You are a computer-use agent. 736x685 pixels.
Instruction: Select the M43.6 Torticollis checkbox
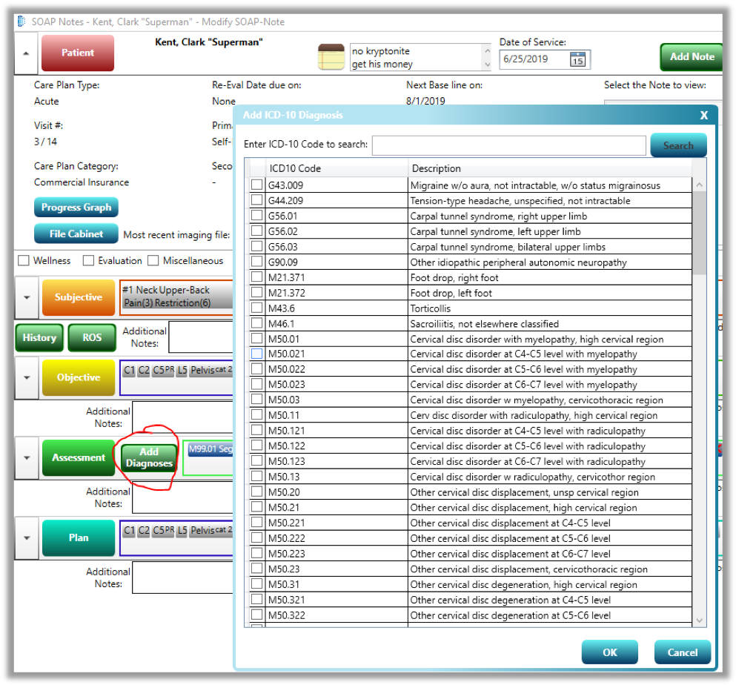click(256, 308)
